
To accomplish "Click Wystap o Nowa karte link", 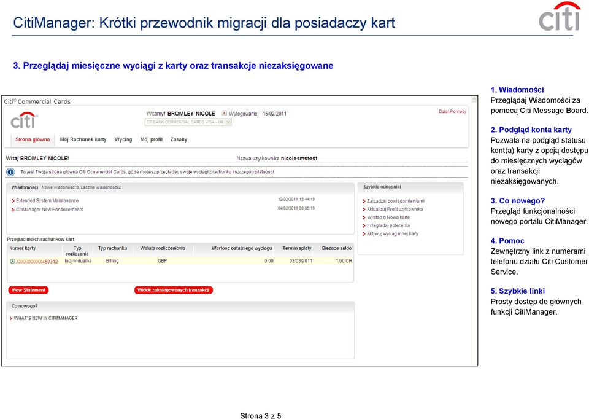I will pyautogui.click(x=388, y=217).
